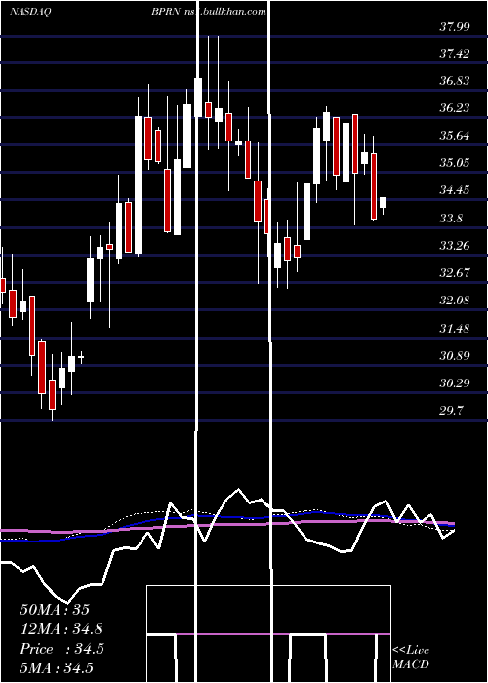The image size is (488, 683).
Task: Click the 36.83 price axis label
Action: coord(455,81)
